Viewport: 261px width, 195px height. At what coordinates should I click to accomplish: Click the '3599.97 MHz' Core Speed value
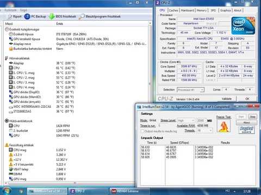(x=189, y=66)
